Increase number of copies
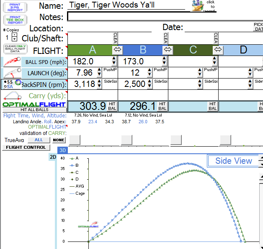 (14, 35)
